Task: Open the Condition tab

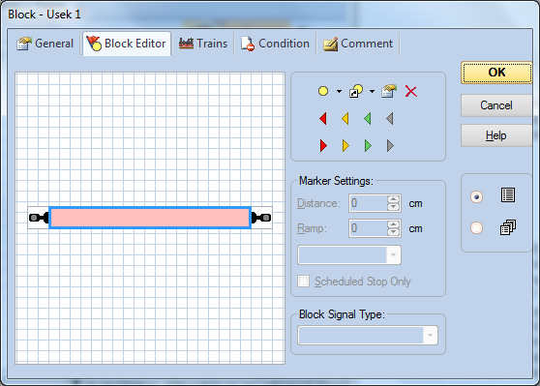Action: pos(275,44)
